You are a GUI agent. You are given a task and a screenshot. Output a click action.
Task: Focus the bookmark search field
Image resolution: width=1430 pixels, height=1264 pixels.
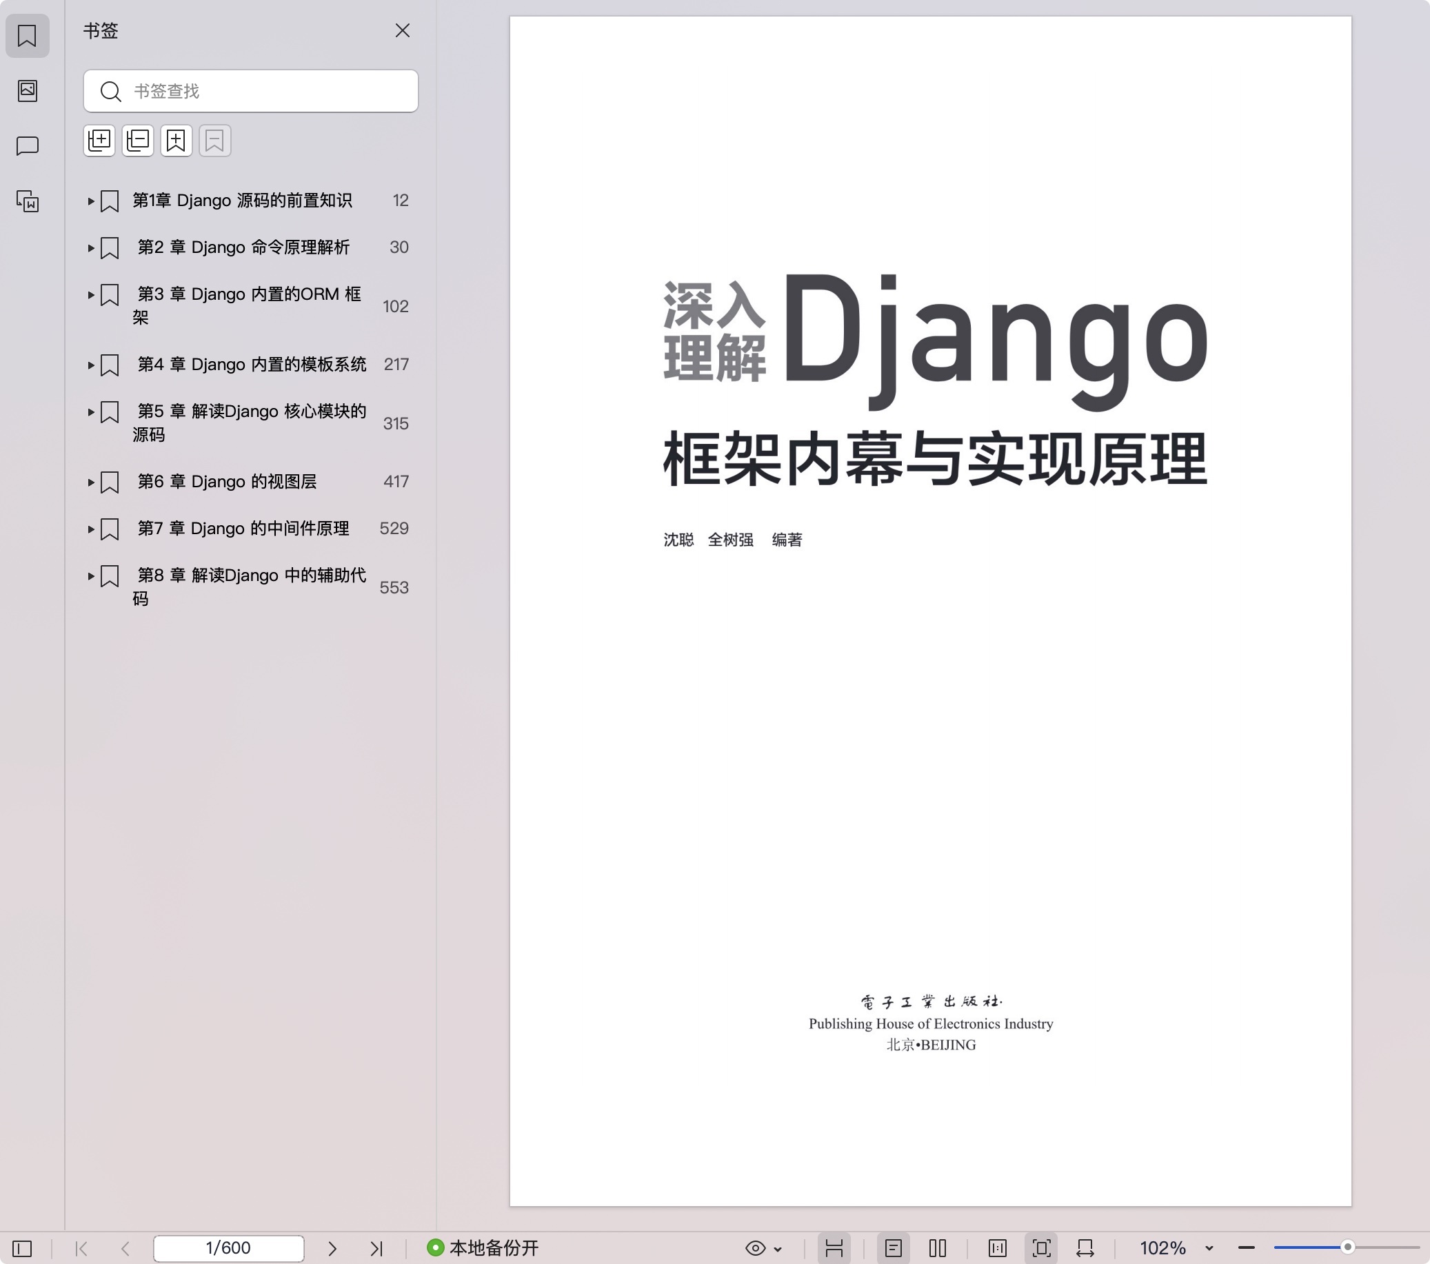pos(250,91)
